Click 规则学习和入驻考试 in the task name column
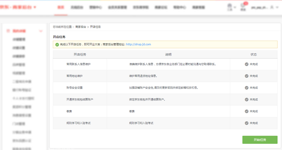Screen dimensions: 282x150 (x=78, y=123)
